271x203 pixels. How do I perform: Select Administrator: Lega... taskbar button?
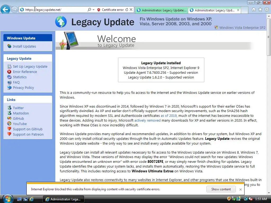coord(64,199)
